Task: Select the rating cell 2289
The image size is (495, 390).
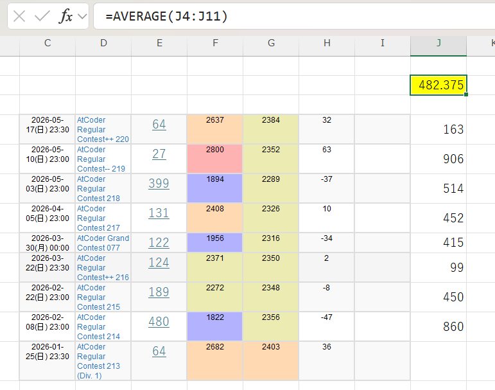Action: (271, 188)
